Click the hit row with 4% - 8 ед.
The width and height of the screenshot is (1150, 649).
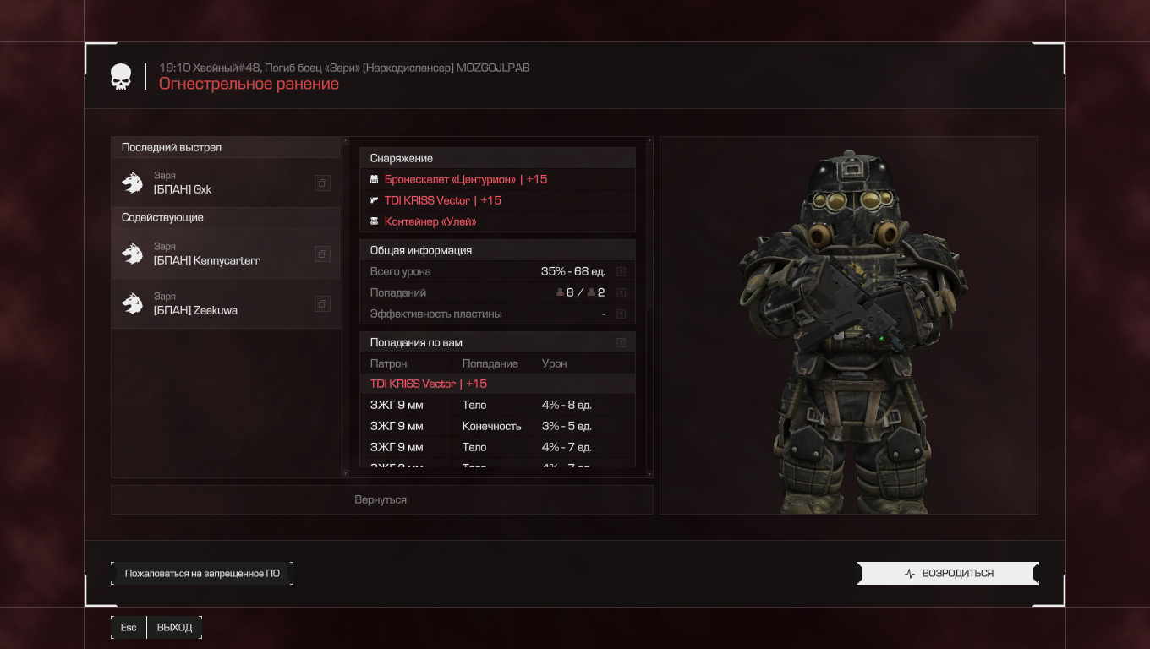[x=497, y=405]
